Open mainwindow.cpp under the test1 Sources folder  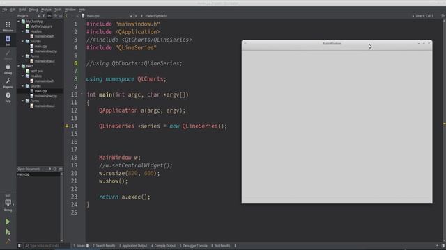point(45,96)
